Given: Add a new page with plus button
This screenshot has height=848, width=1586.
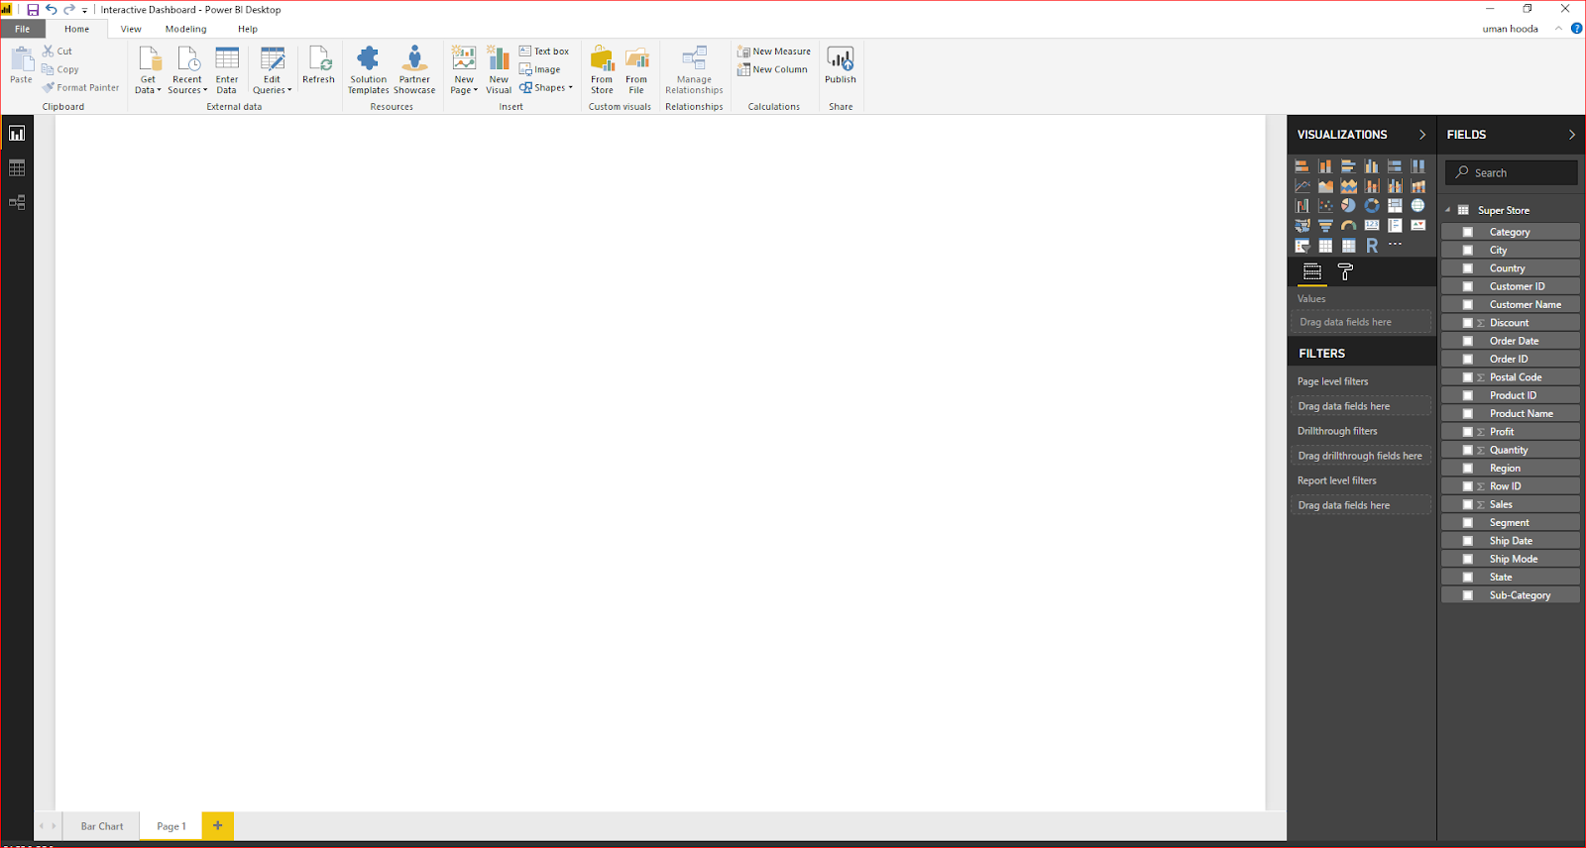Looking at the screenshot, I should coord(217,825).
